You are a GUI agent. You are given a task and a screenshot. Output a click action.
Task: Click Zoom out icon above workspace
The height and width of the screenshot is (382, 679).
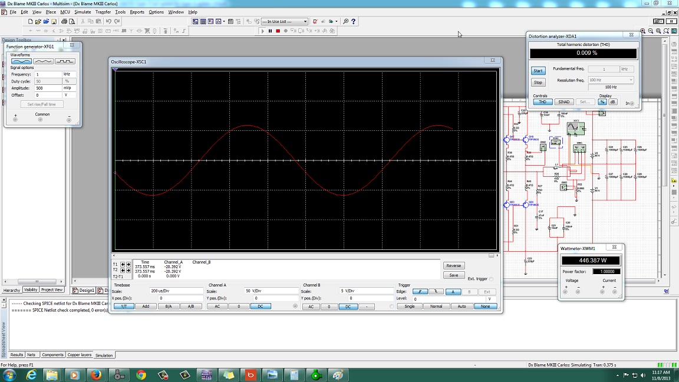(651, 31)
